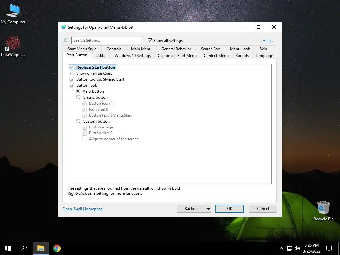
Task: Select the 'Button image:' setting row
Action: pyautogui.click(x=101, y=127)
